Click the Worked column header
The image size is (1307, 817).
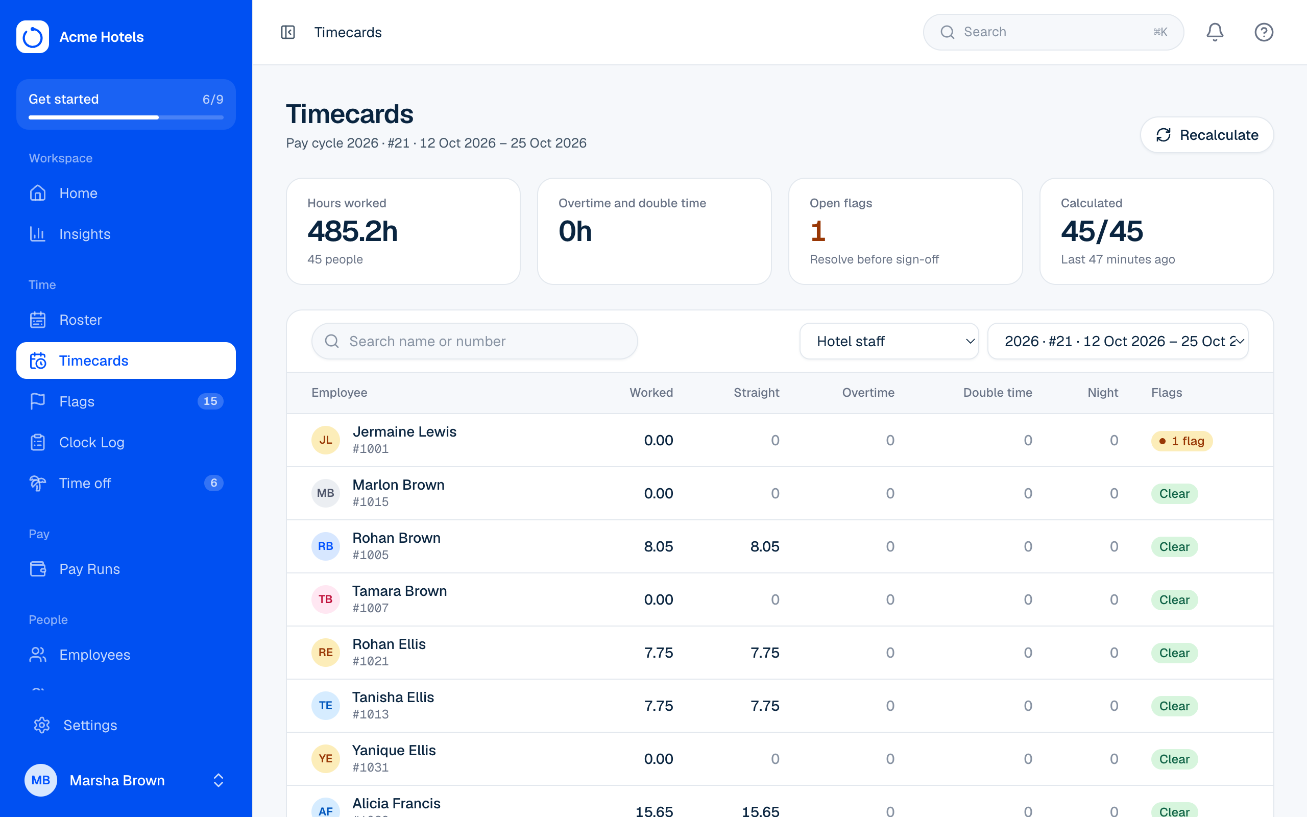coord(651,393)
